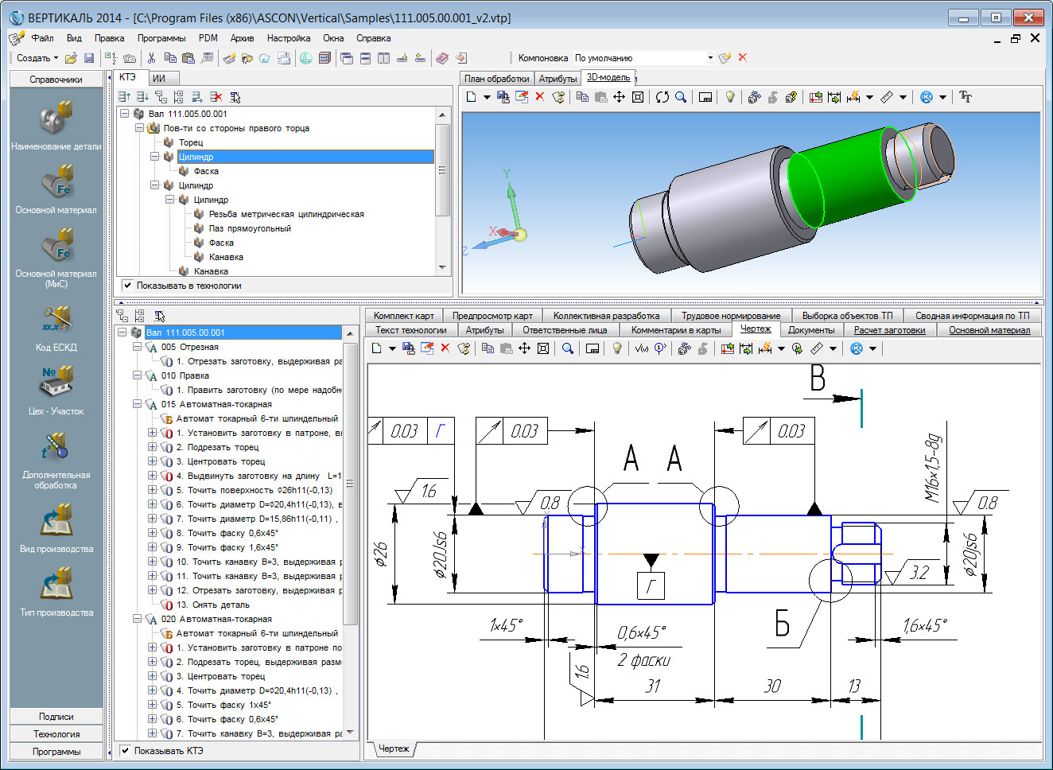Click the red X next to Компоновка
This screenshot has width=1053, height=770.
point(742,57)
